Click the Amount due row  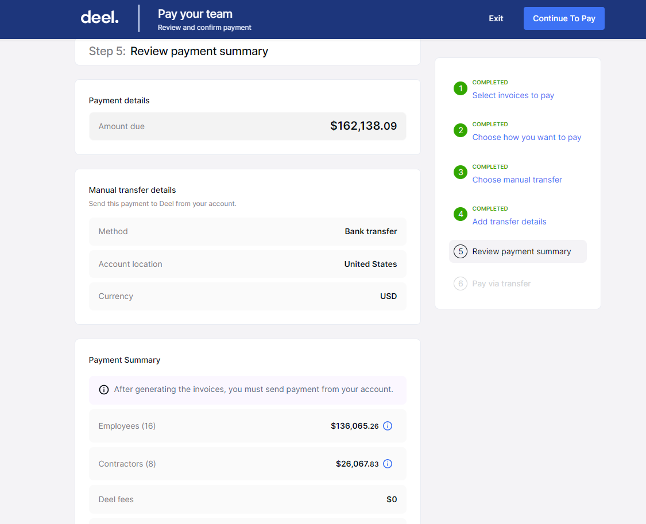click(247, 126)
